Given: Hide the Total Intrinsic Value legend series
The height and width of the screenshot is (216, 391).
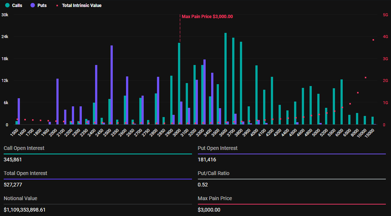Looking at the screenshot, I should tap(81, 6).
